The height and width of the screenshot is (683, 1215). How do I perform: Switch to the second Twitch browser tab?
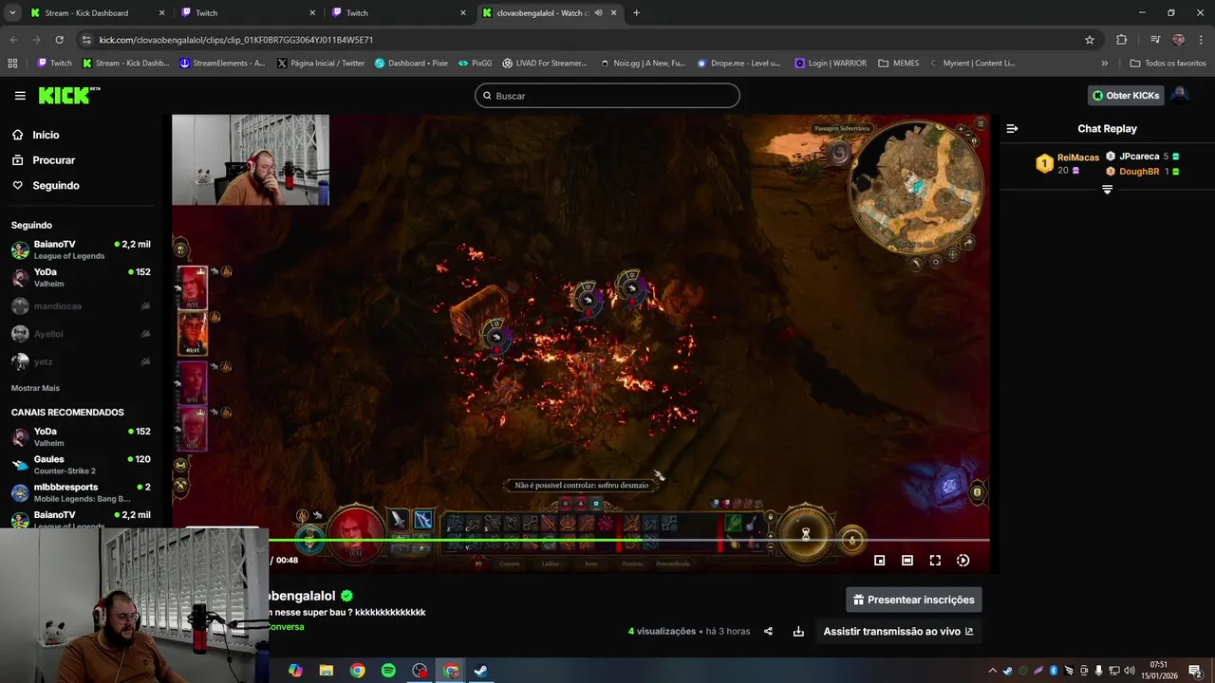click(399, 13)
